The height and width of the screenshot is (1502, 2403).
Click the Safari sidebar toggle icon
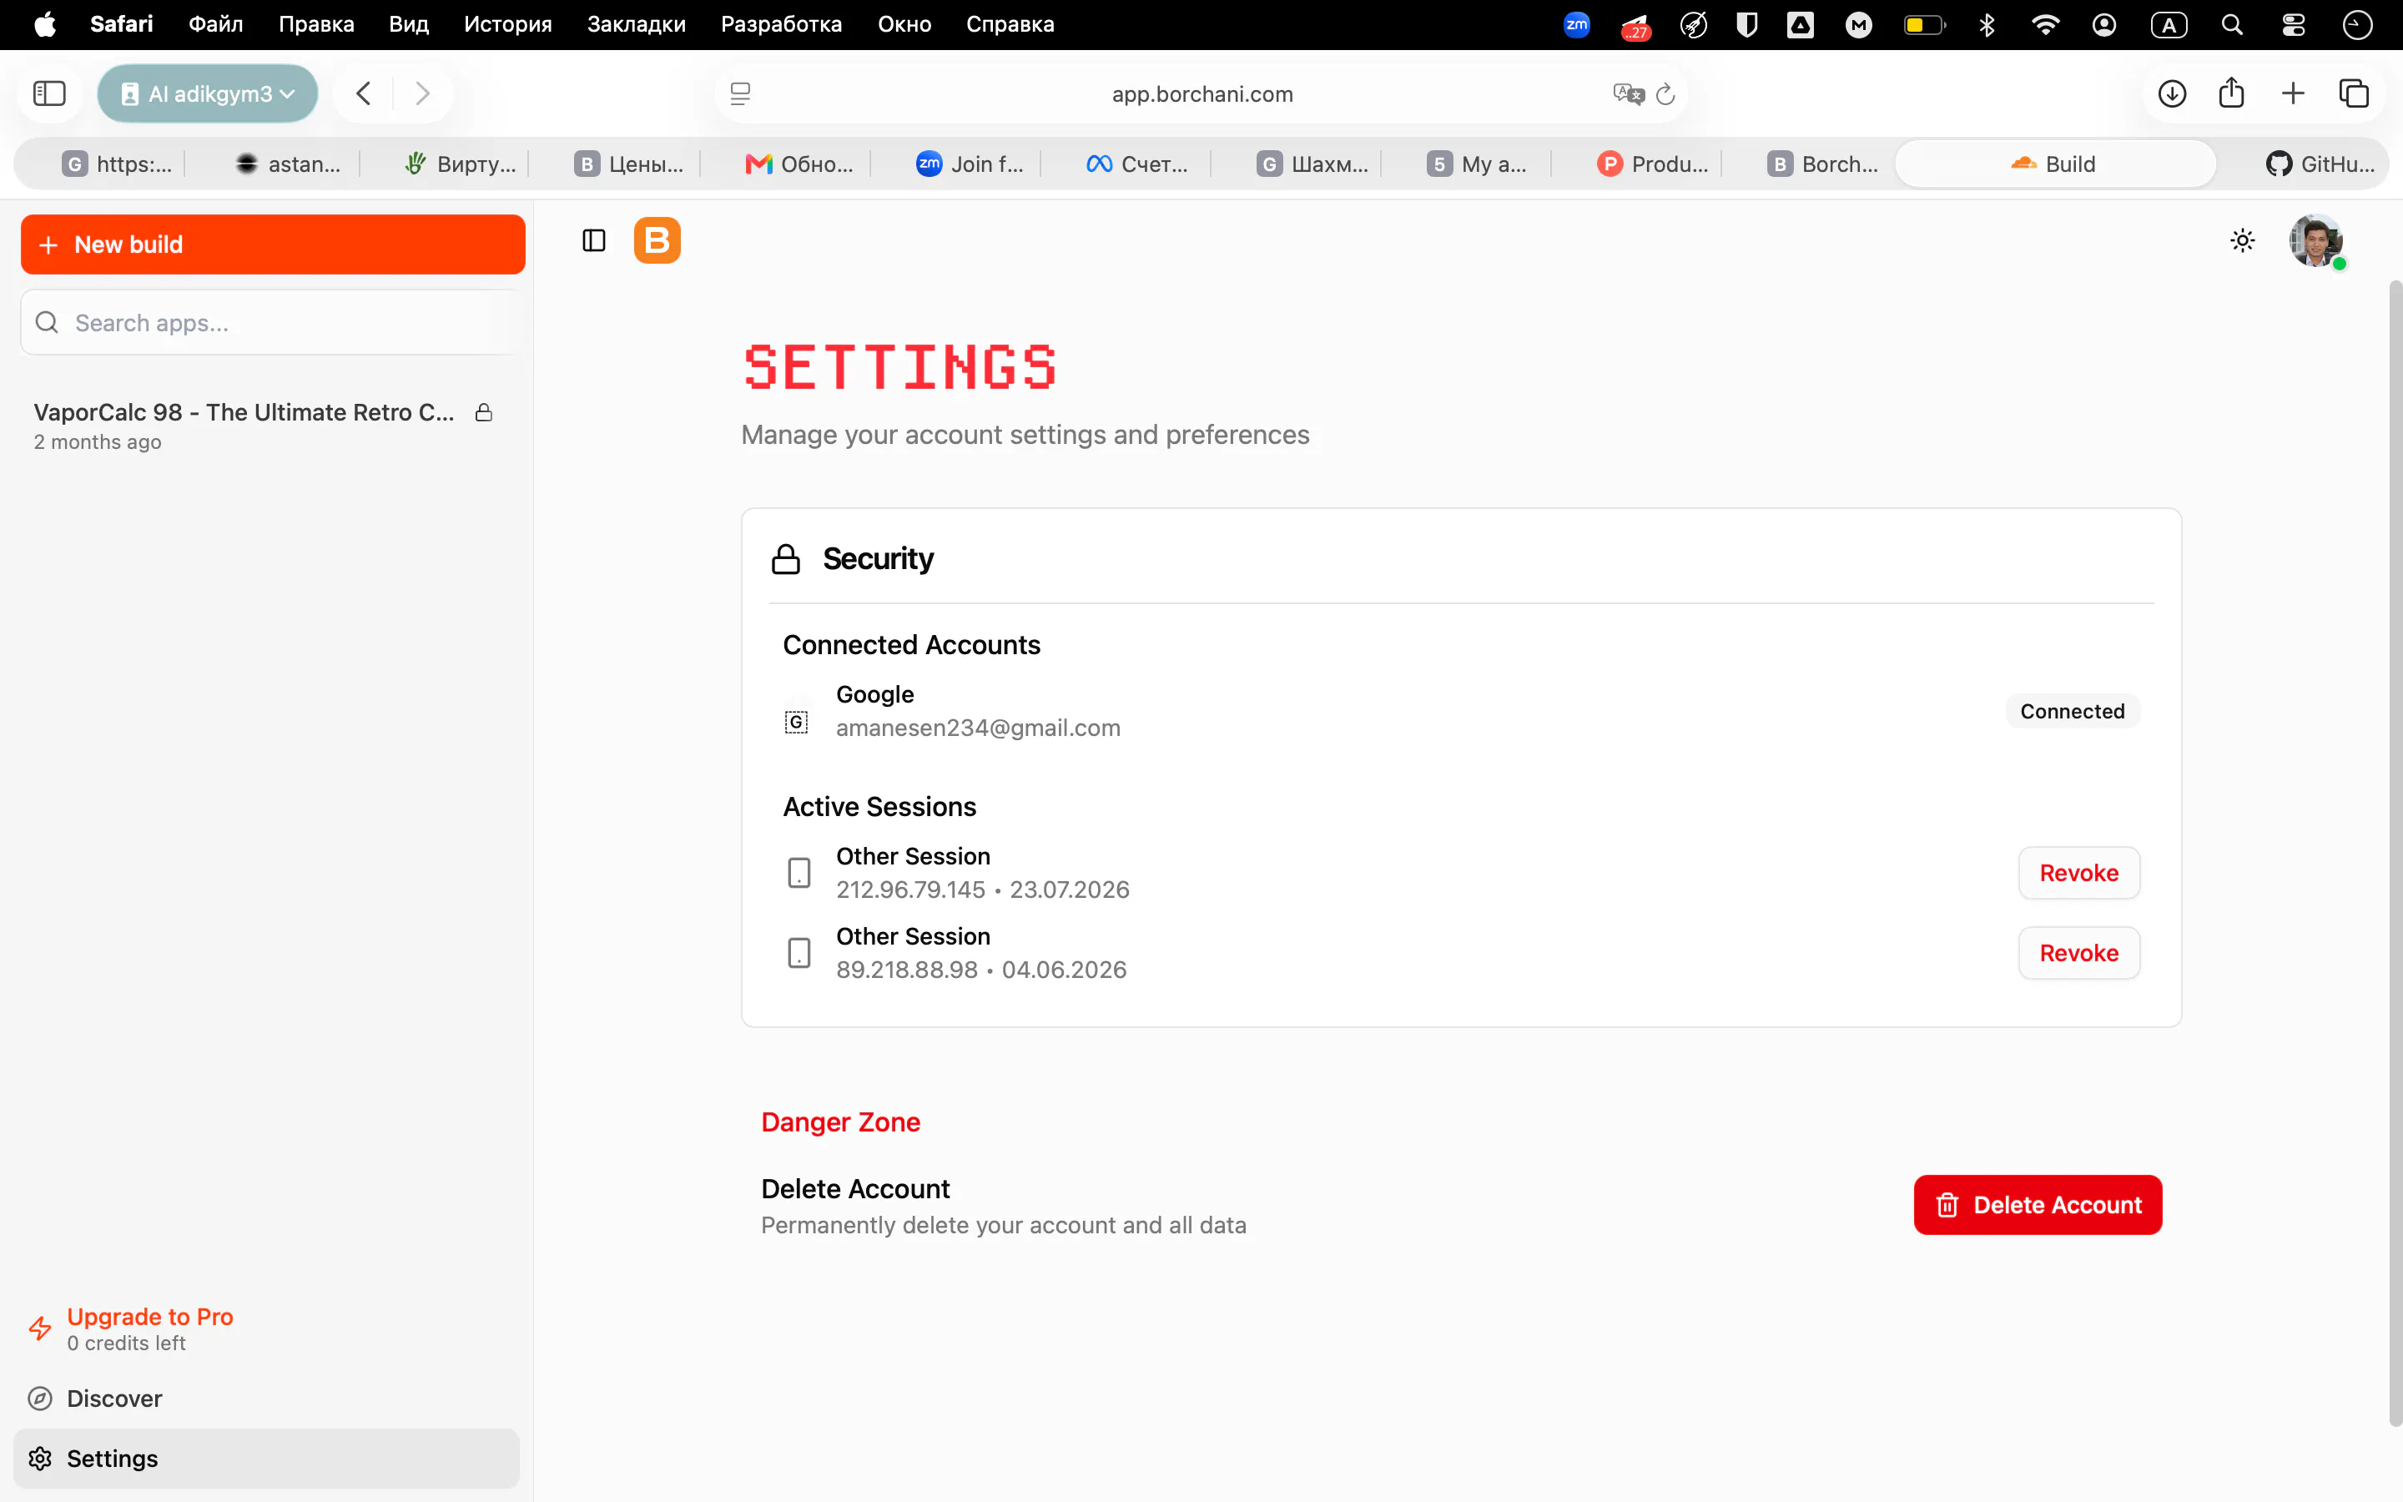pos(50,94)
